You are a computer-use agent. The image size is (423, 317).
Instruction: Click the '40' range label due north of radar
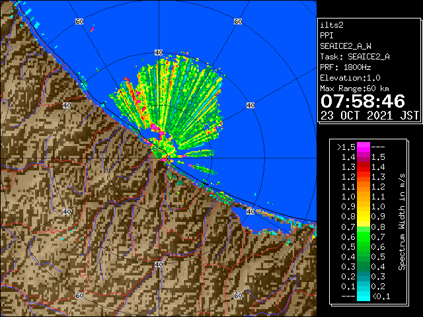[x=159, y=53]
